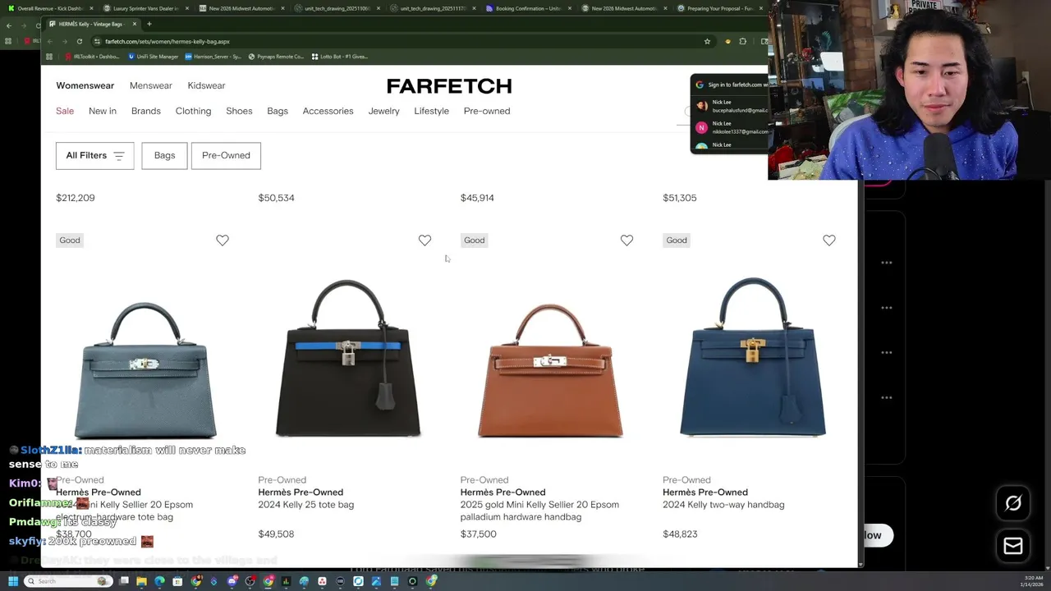The image size is (1051, 591).
Task: Click the Windows taskbar search box
Action: [x=67, y=581]
